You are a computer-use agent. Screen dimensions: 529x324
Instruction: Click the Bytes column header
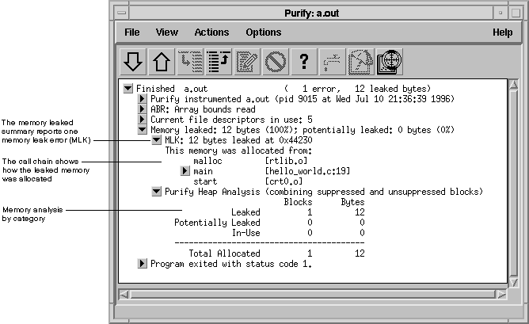click(x=352, y=202)
